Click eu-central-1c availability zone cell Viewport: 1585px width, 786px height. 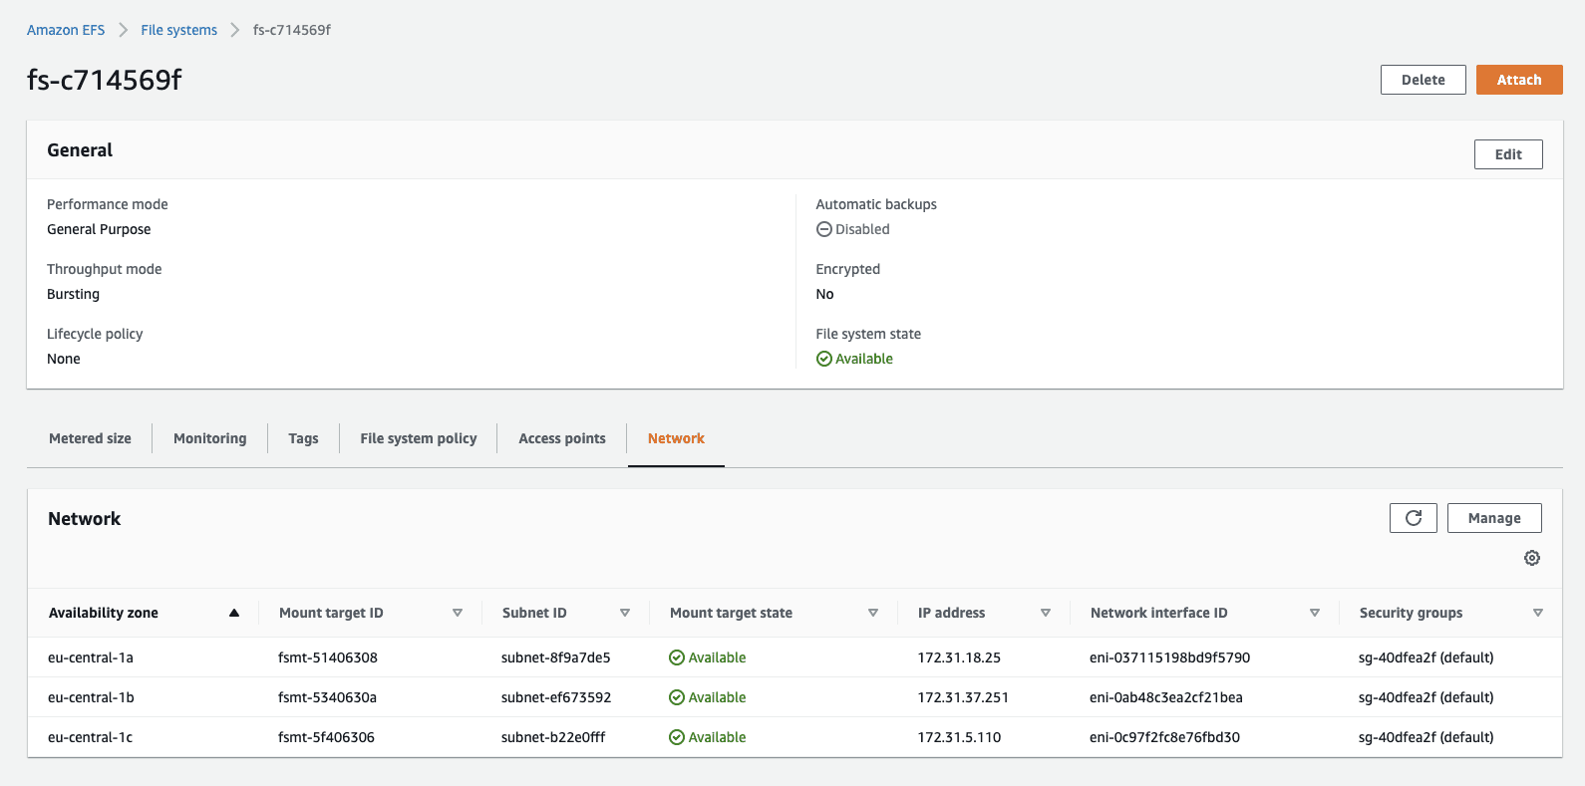[x=90, y=737]
